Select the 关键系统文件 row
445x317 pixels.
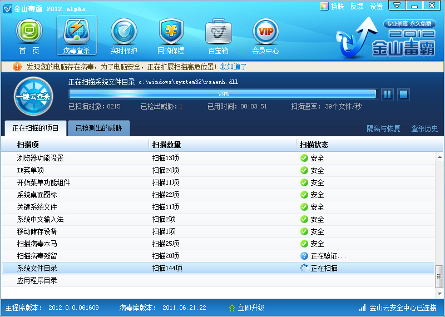point(218,207)
